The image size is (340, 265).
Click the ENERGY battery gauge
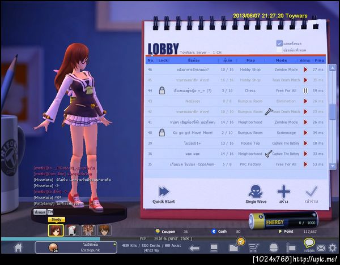tap(284, 220)
